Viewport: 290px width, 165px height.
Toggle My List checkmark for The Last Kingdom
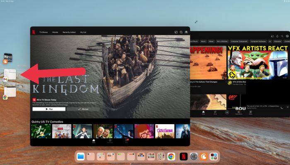[x=83, y=109]
